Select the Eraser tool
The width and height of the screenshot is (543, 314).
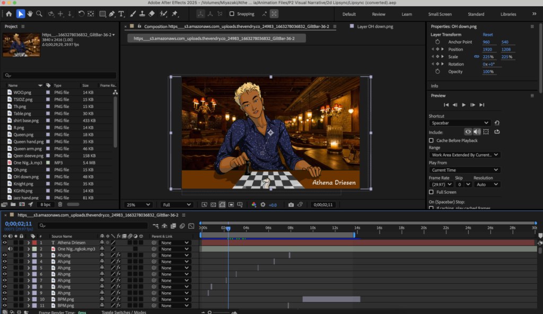coord(151,14)
